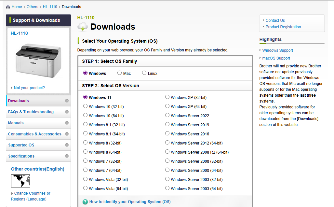The height and width of the screenshot is (207, 334).
Task: Select the Mac OS family radio button
Action: click(x=120, y=73)
